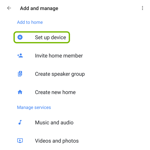Tap the video screen icon next to Videos and photos

(x=20, y=140)
